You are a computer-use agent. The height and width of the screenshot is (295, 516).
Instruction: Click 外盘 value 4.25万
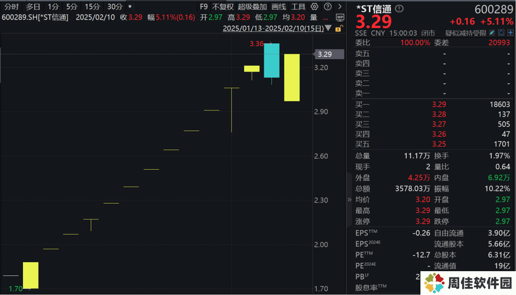click(419, 178)
